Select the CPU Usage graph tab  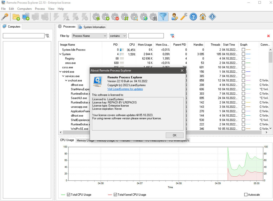pyautogui.click(x=67, y=140)
